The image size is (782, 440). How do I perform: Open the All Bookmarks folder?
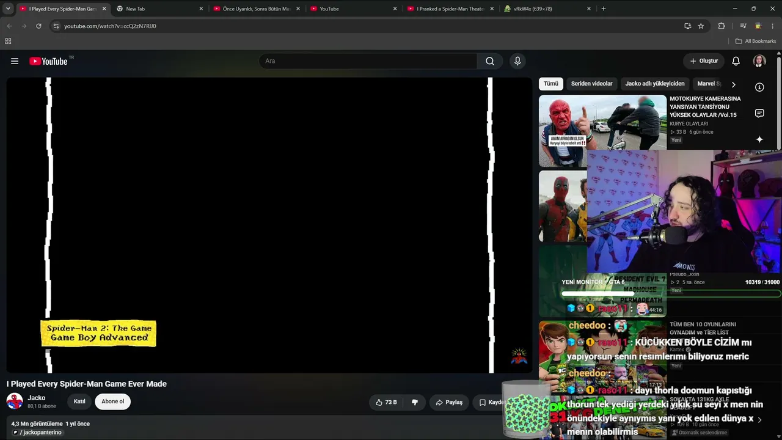tap(756, 42)
